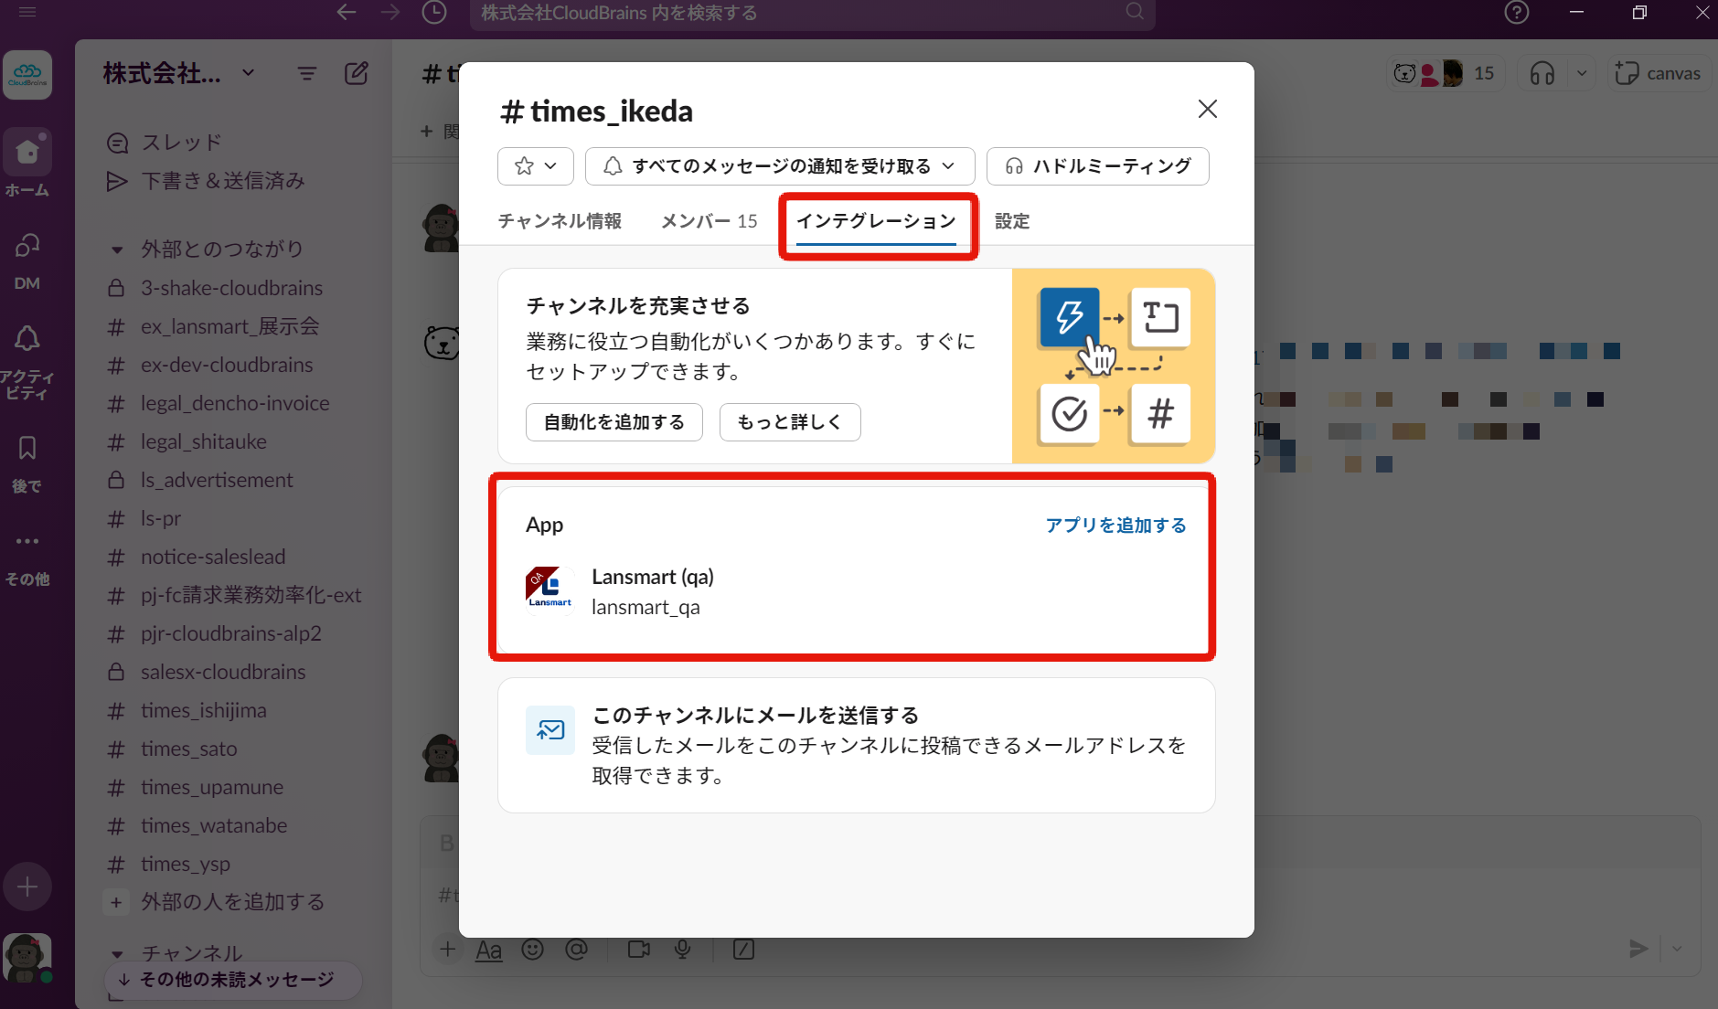Screen dimensions: 1718x1009
Task: Click the emoji picker in the composer
Action: pyautogui.click(x=532, y=950)
